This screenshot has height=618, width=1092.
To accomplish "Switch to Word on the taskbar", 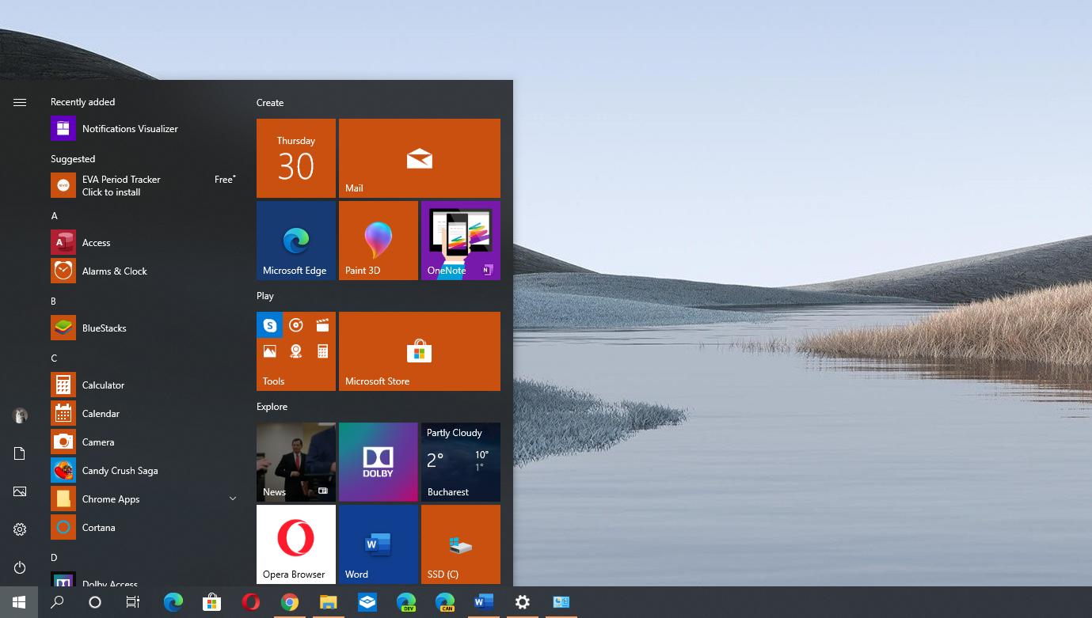I will (483, 602).
